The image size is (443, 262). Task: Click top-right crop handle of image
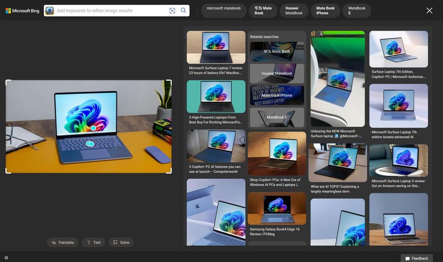tap(169, 82)
